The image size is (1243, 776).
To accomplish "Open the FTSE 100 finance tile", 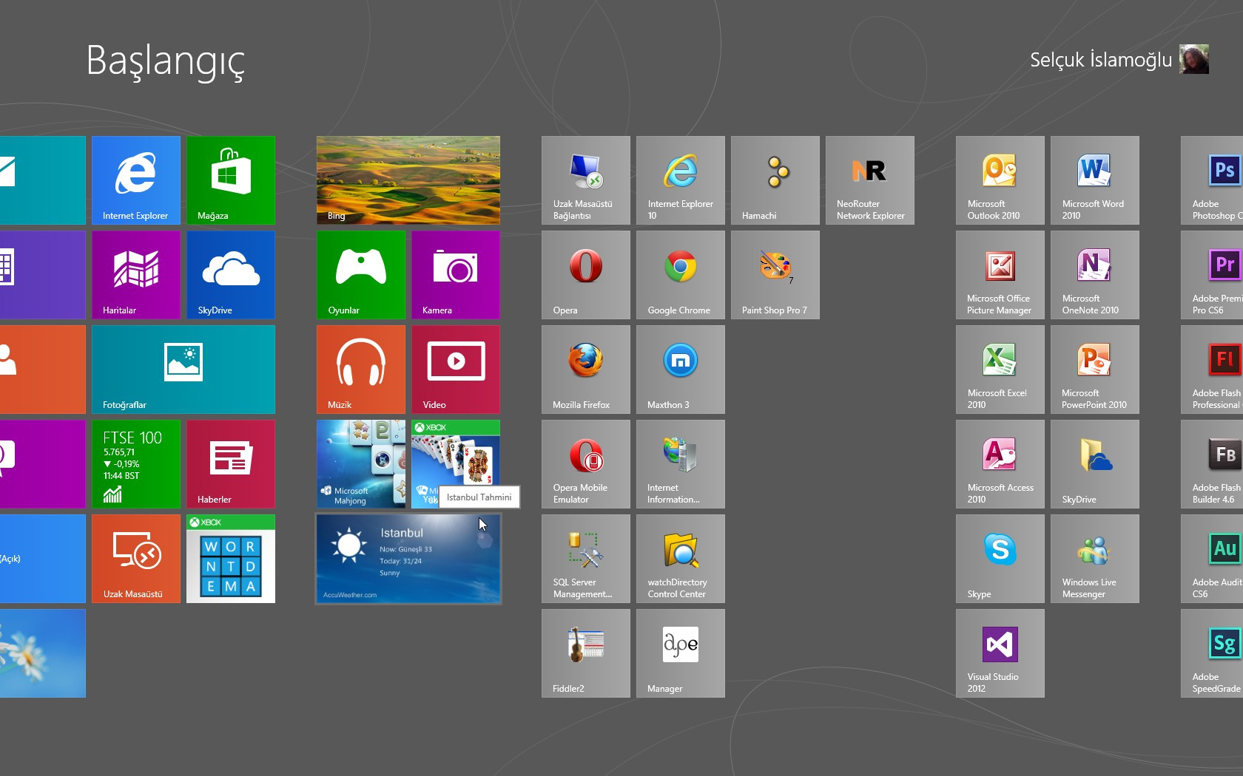I will (x=136, y=464).
